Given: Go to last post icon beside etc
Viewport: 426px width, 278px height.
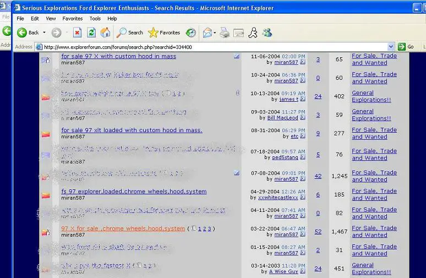Looking at the screenshot, I should [303, 136].
